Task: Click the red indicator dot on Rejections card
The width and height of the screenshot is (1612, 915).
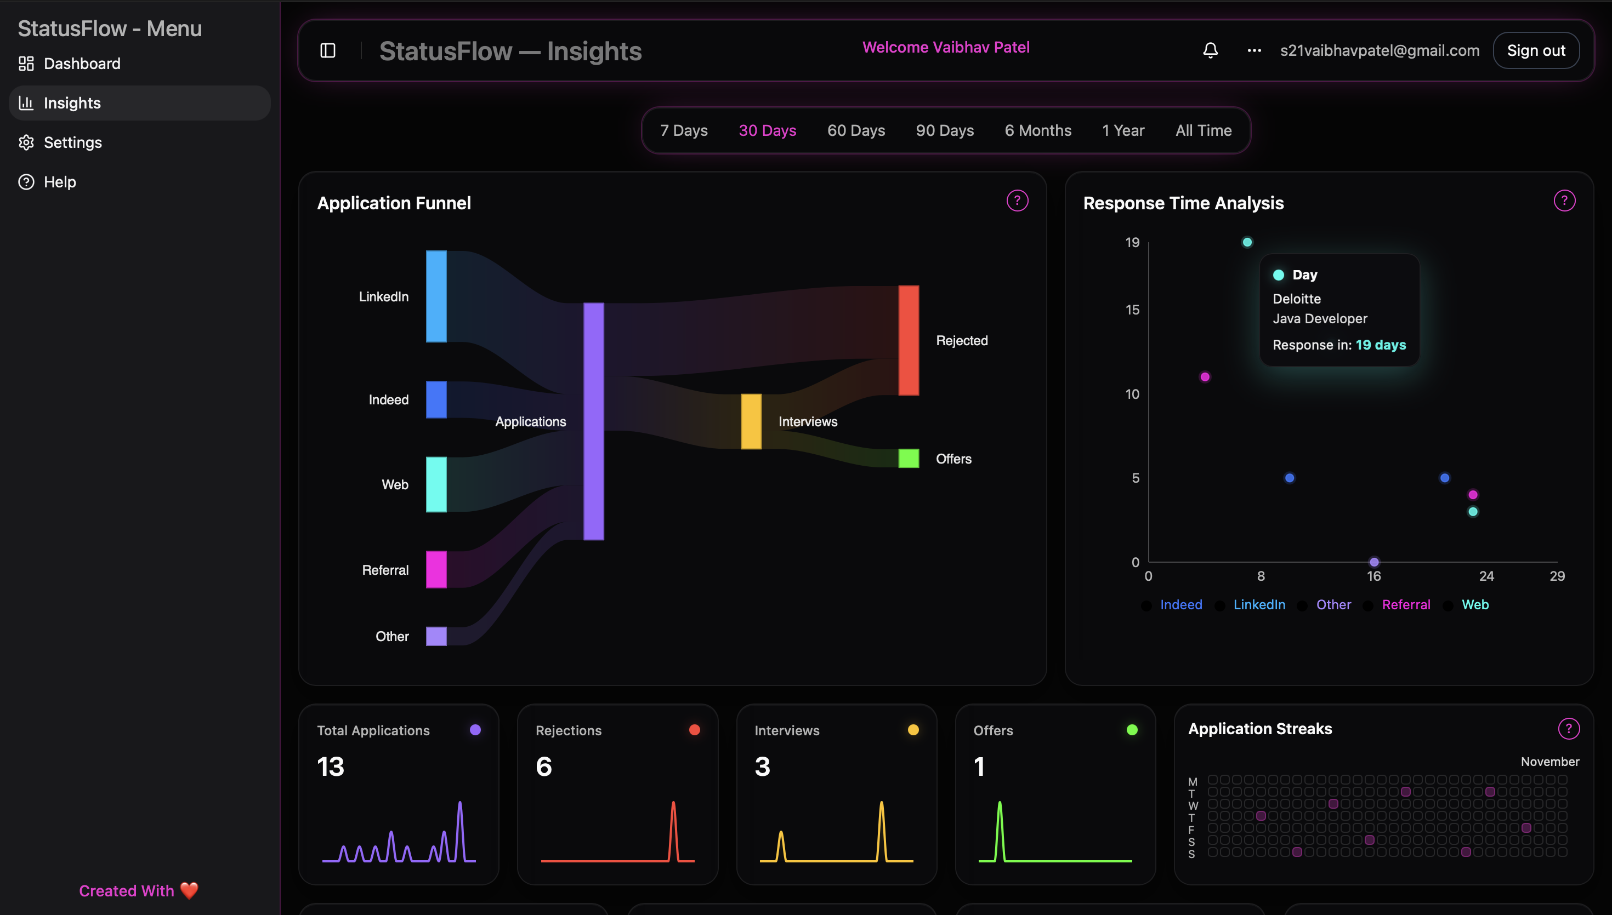Action: [694, 730]
